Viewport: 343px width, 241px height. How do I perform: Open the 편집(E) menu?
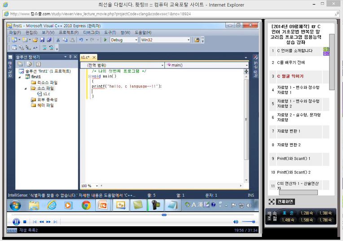pyautogui.click(x=31, y=32)
